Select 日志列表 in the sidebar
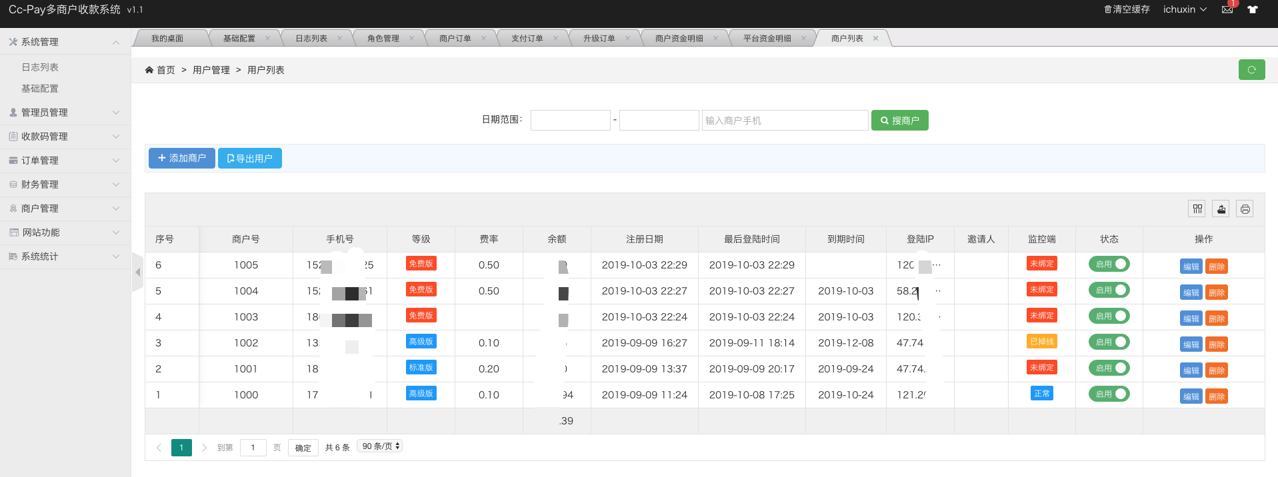 (x=40, y=67)
